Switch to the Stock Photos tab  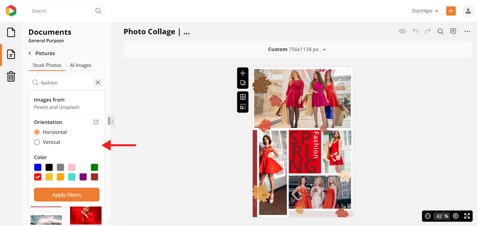(x=47, y=65)
